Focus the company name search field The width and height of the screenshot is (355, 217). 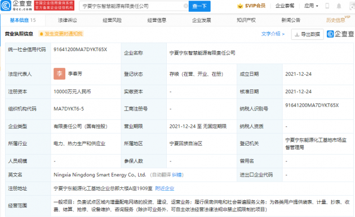134,6
